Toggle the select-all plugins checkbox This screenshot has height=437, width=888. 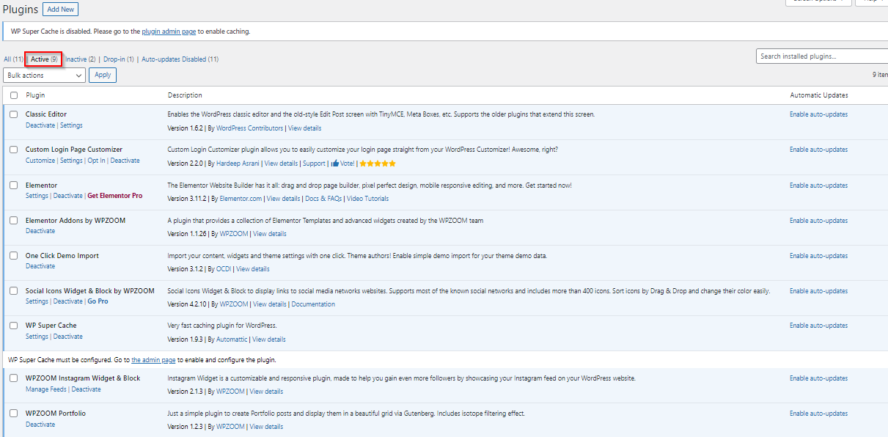pos(14,95)
